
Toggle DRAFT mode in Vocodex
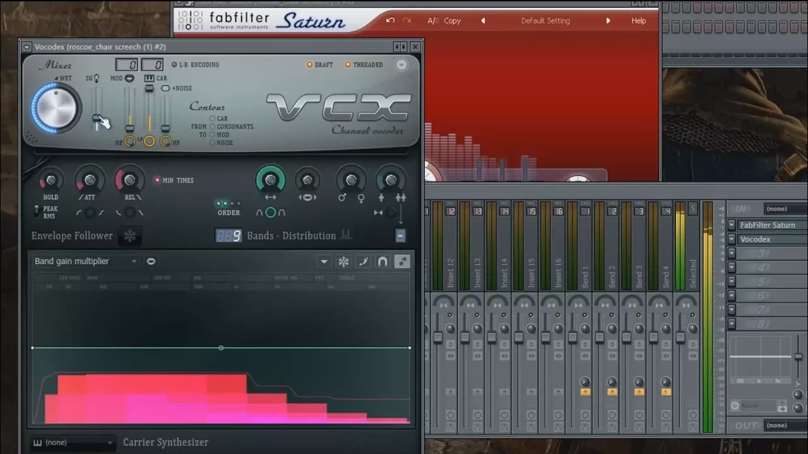pyautogui.click(x=319, y=64)
